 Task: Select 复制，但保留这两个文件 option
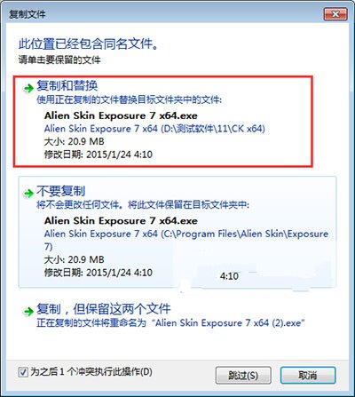(104, 309)
